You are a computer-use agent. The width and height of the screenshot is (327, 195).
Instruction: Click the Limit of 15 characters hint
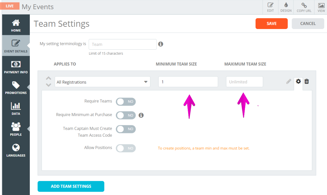point(106,53)
